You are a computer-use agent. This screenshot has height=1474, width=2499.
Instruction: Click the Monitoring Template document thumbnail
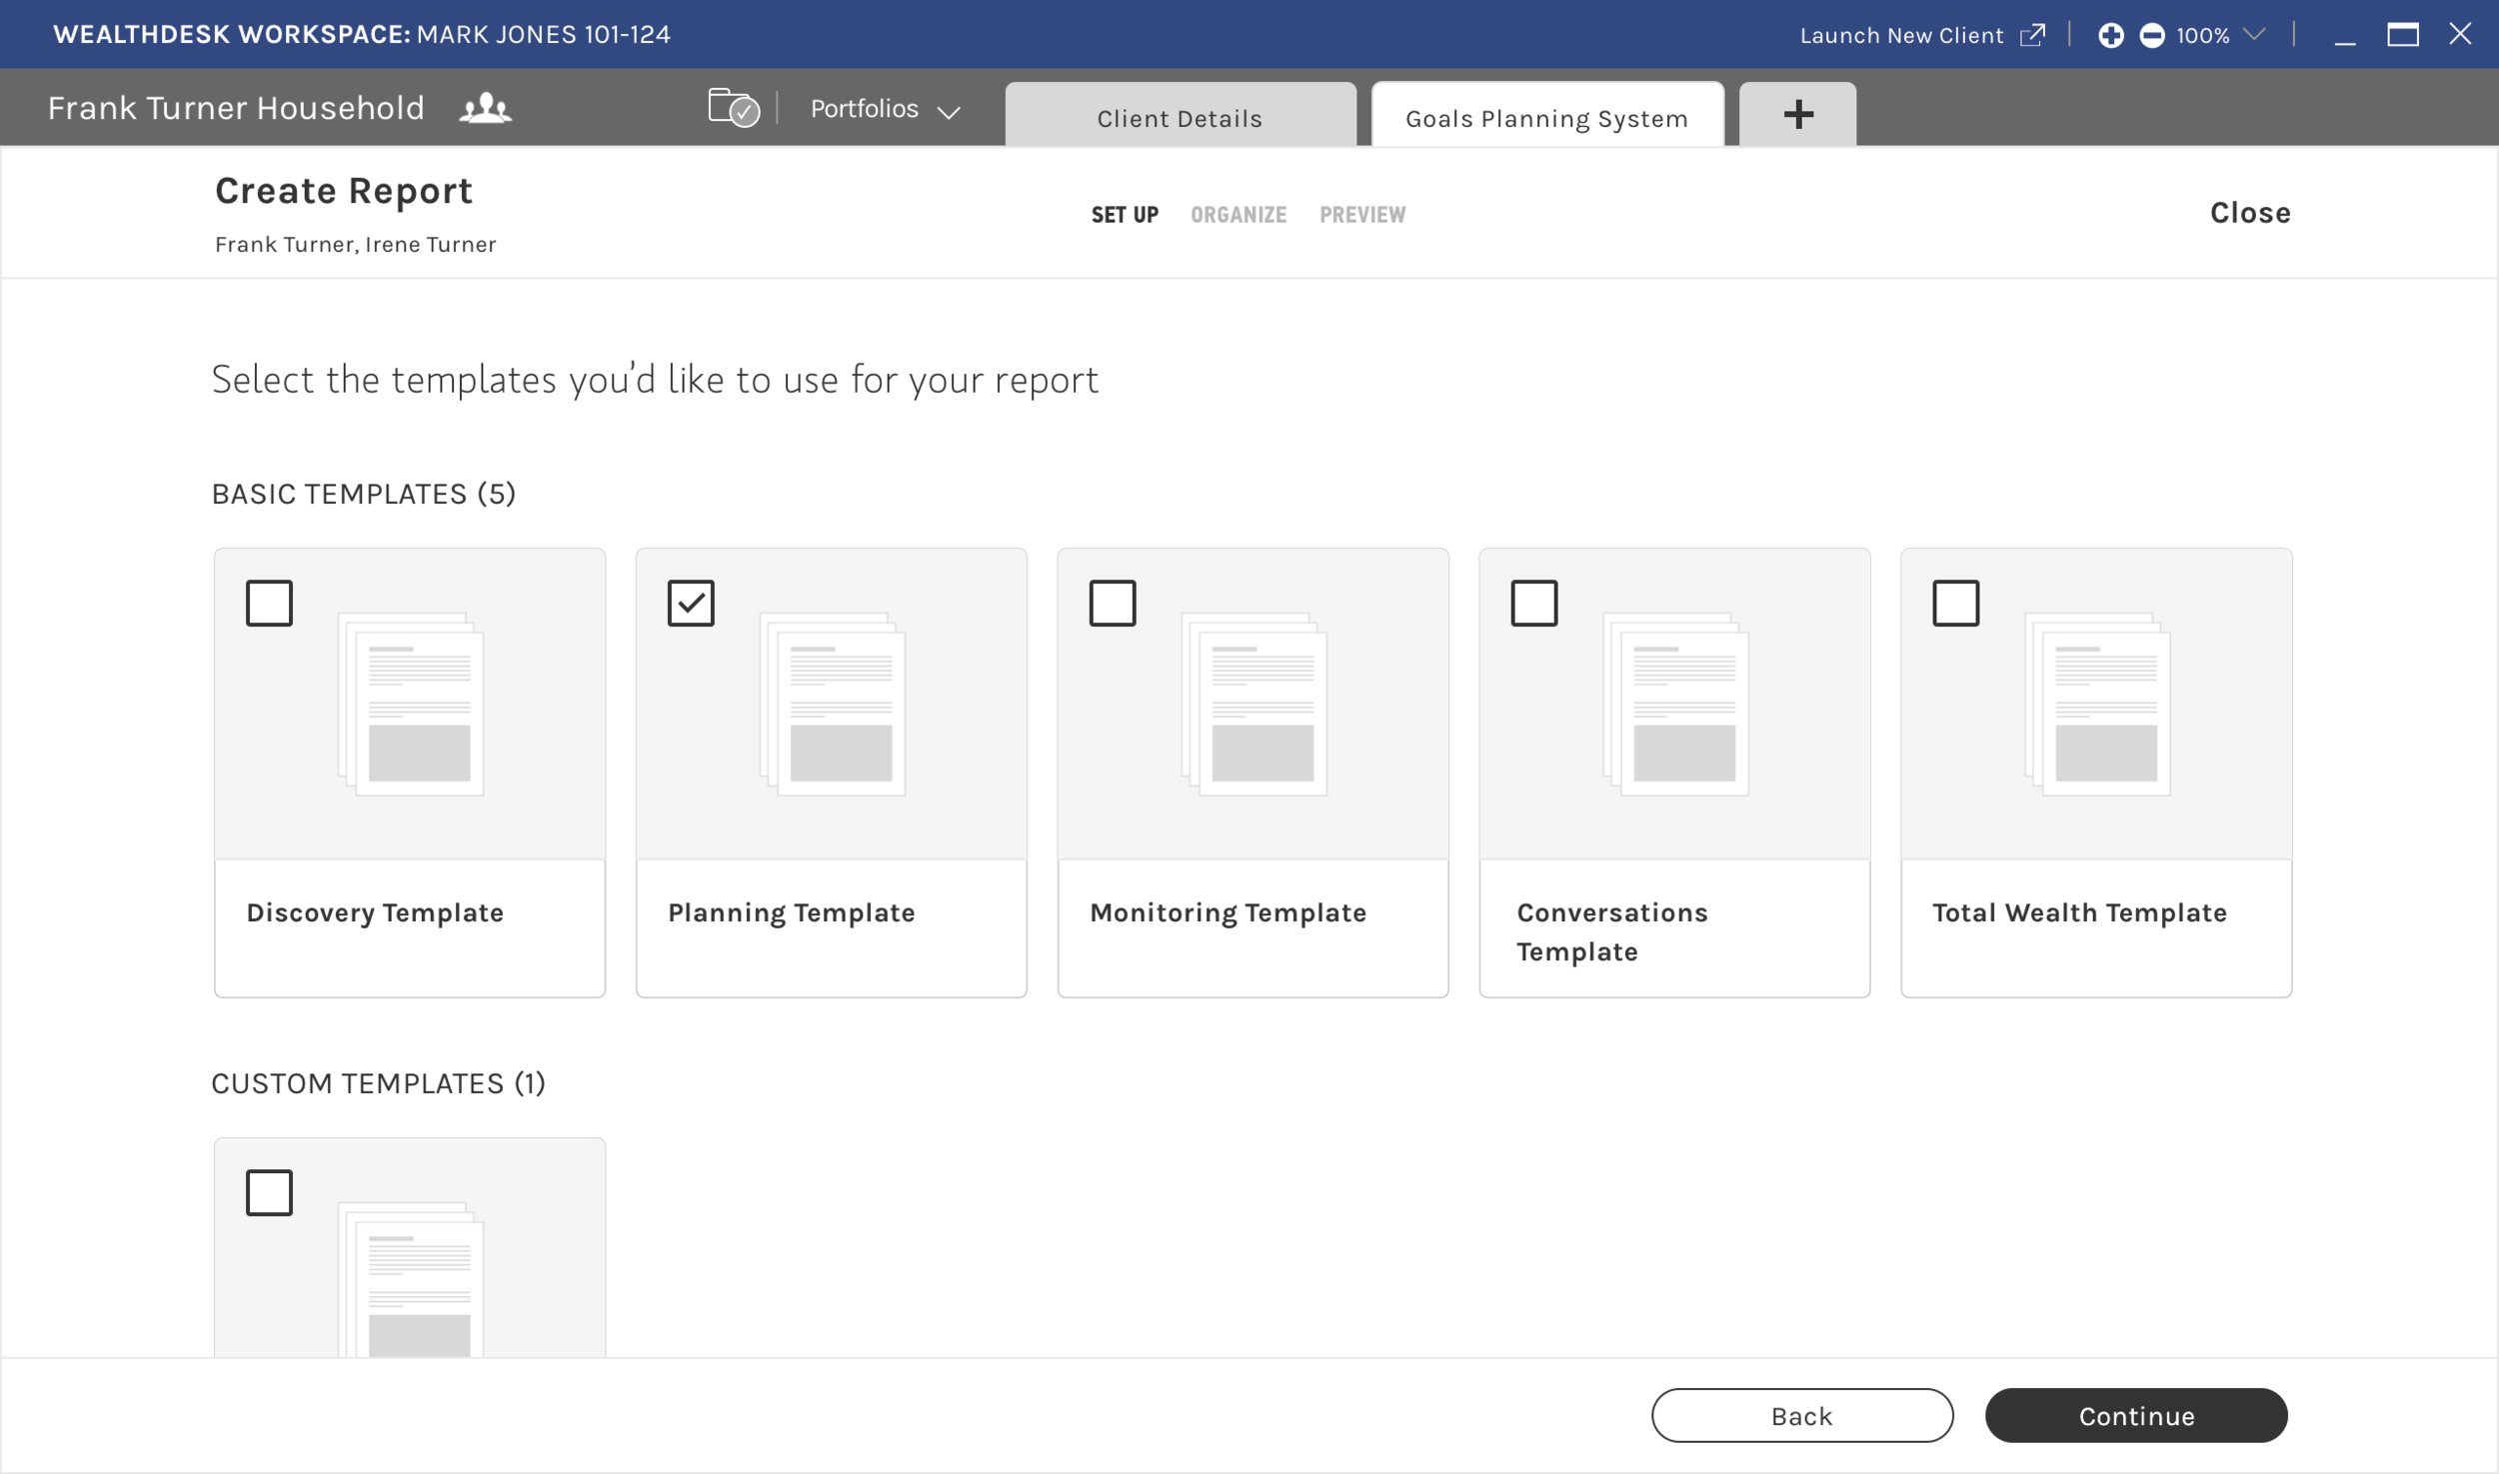(x=1253, y=705)
